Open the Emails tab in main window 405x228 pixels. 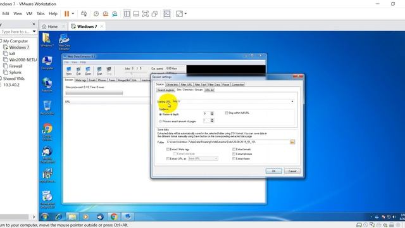92,80
